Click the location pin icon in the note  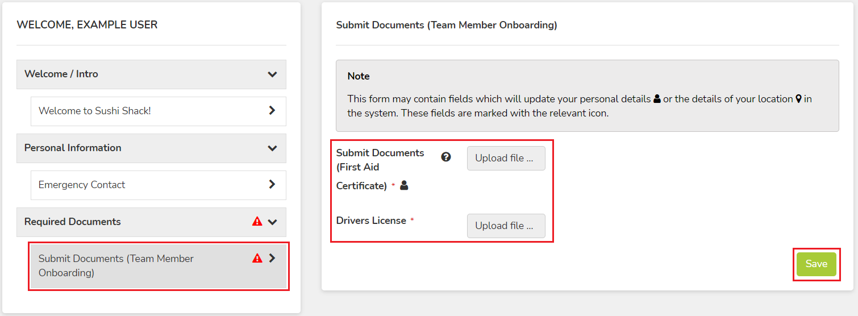coord(798,99)
